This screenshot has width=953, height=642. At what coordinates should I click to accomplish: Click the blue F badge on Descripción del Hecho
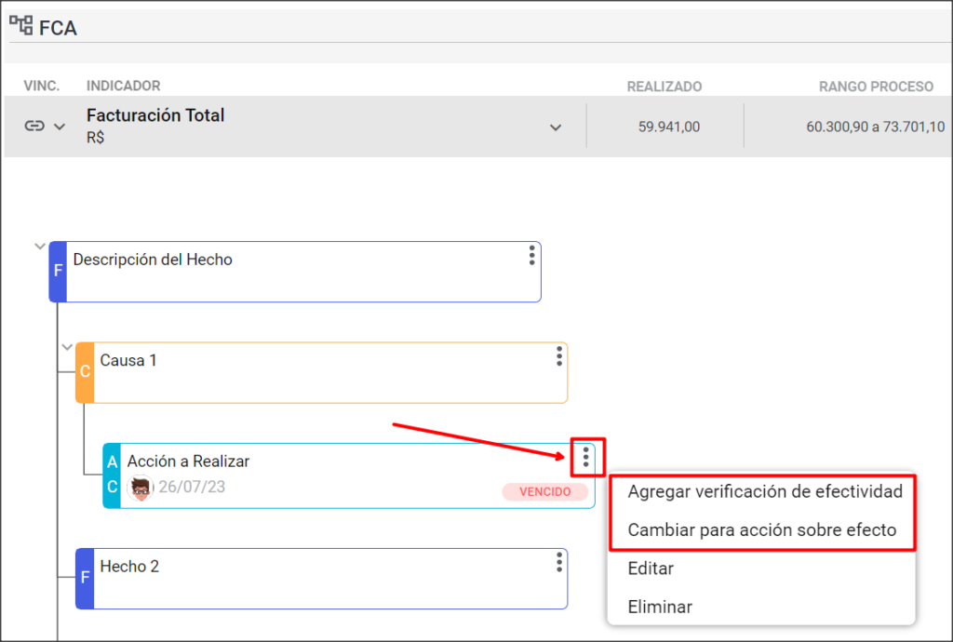(58, 272)
